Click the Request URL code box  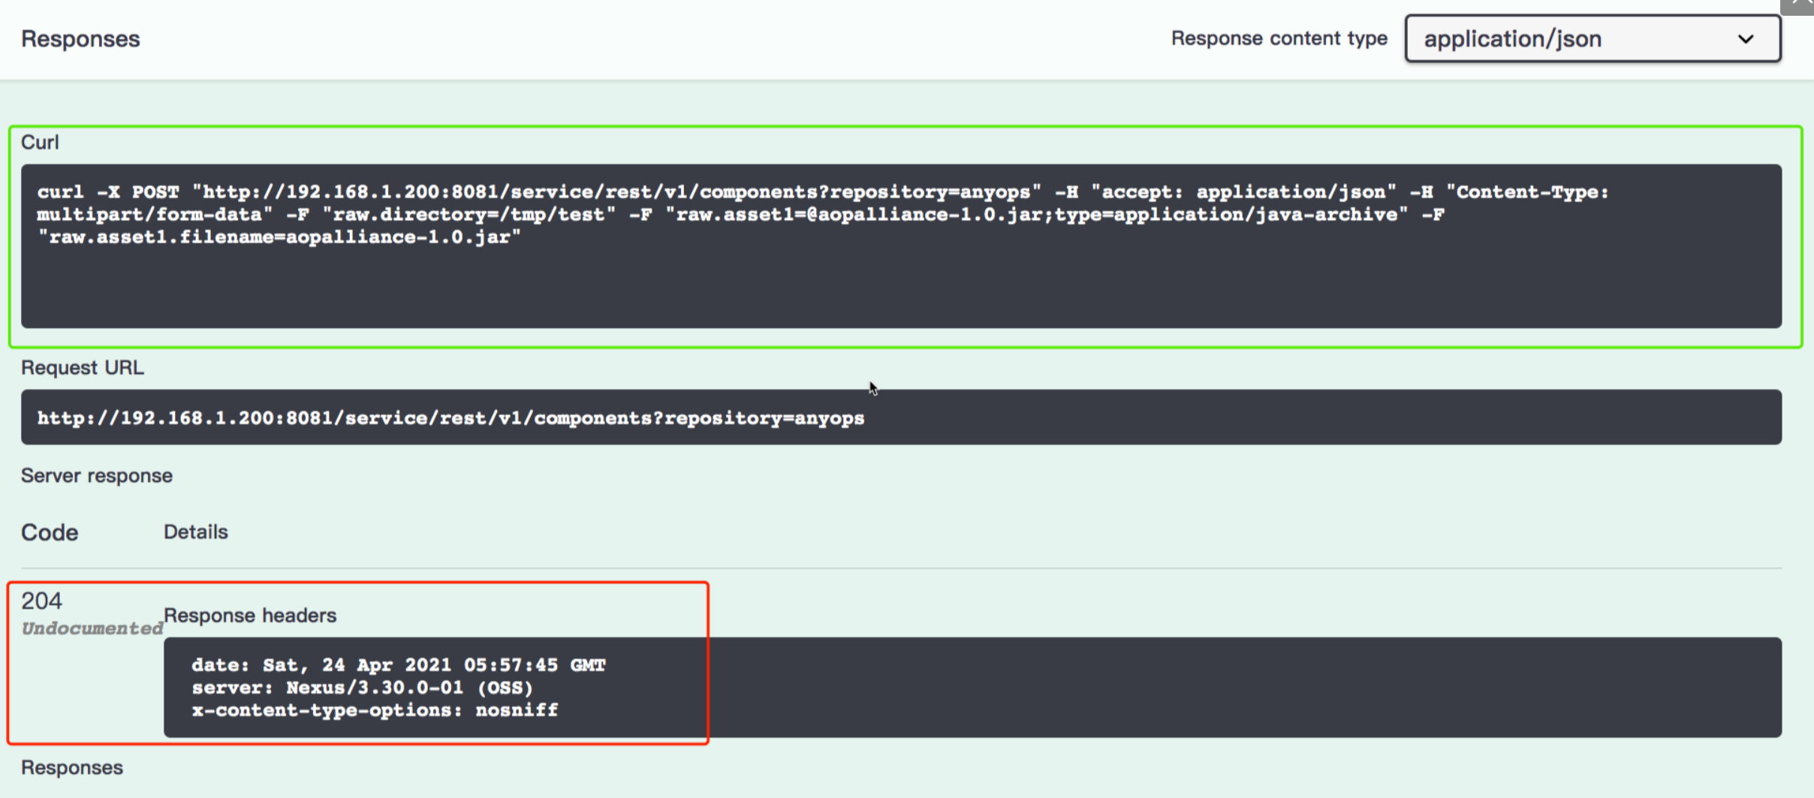(901, 417)
